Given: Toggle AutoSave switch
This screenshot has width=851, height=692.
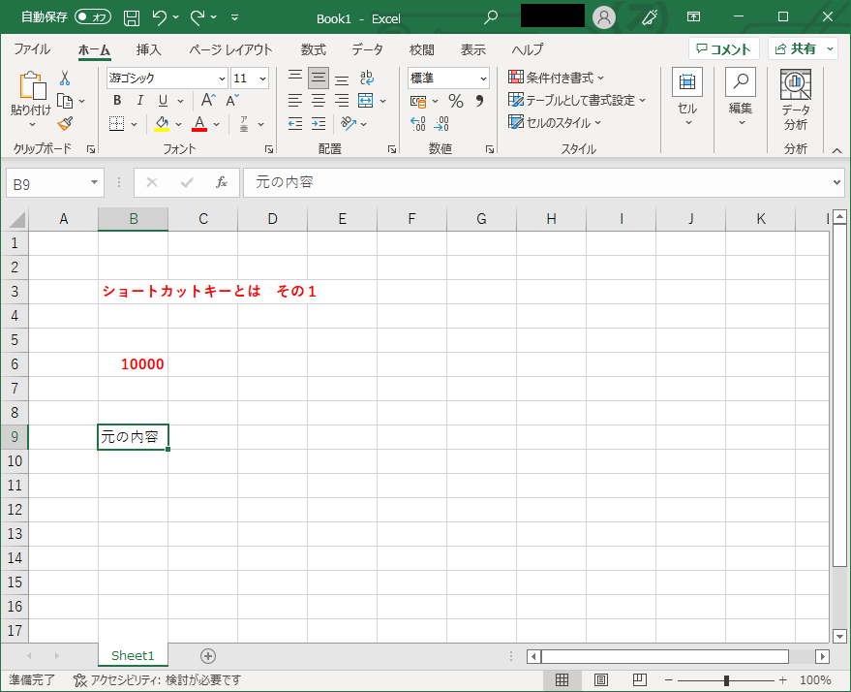Looking at the screenshot, I should tap(93, 17).
